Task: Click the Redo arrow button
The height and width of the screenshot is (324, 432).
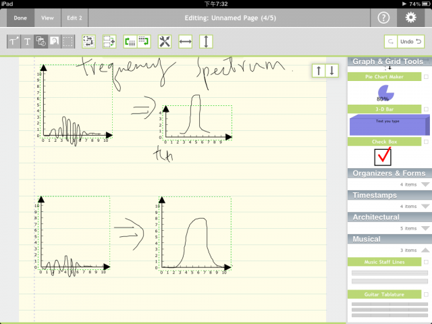Action: click(x=391, y=42)
